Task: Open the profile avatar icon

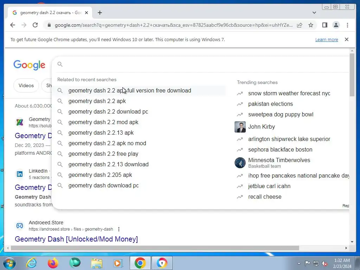Action: pyautogui.click(x=336, y=25)
